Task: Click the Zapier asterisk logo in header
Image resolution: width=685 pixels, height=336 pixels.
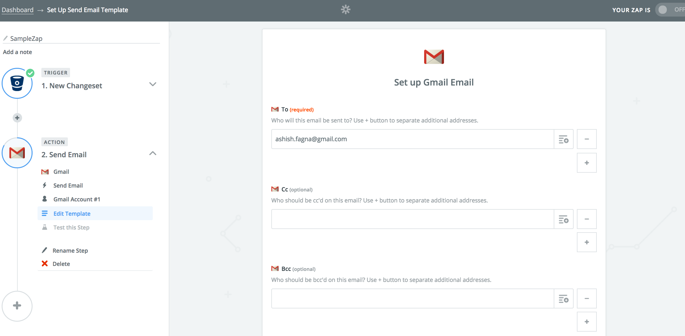Action: pyautogui.click(x=346, y=10)
